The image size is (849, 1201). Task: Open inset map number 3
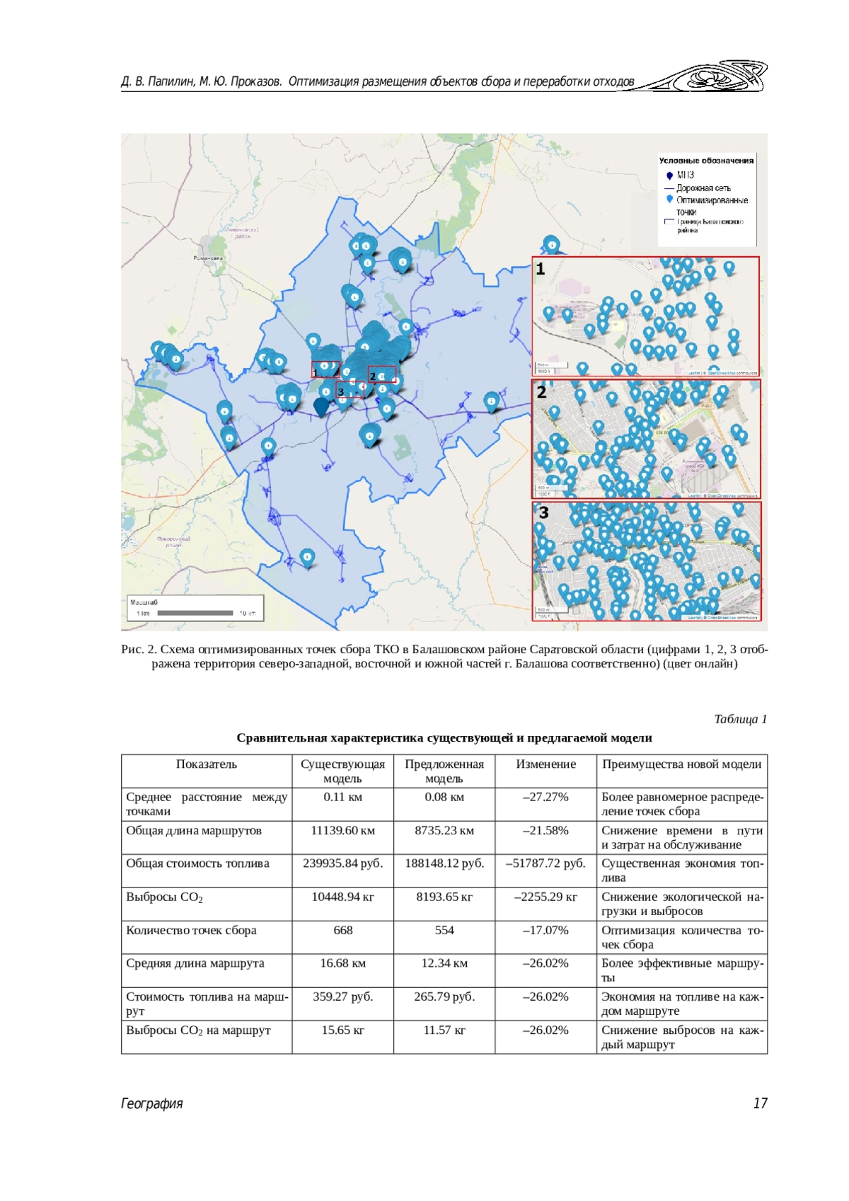pyautogui.click(x=645, y=561)
